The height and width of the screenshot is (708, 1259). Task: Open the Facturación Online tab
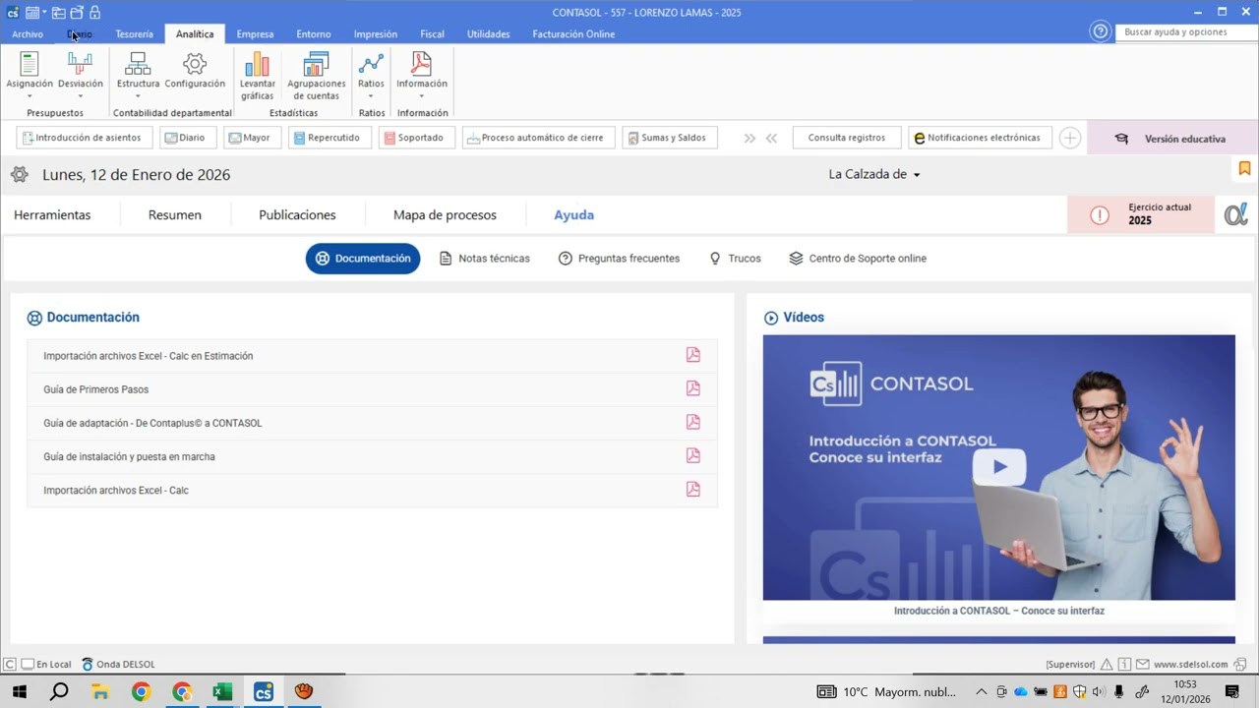pos(573,34)
